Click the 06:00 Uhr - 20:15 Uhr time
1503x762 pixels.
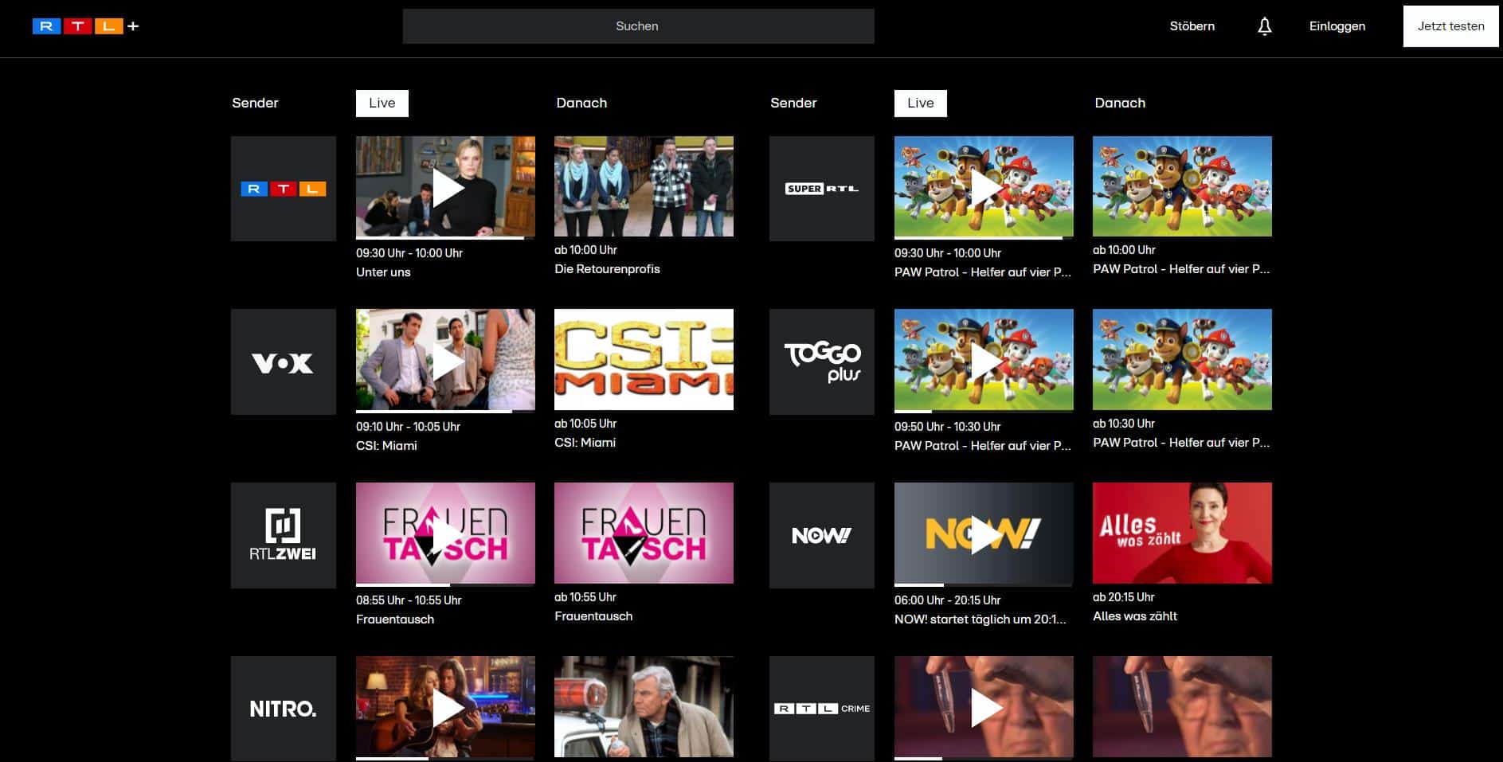[948, 600]
